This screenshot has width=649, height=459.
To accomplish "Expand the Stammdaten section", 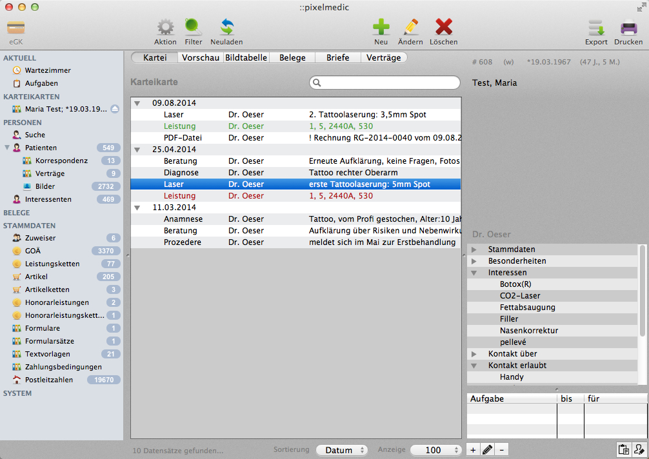I will [474, 249].
